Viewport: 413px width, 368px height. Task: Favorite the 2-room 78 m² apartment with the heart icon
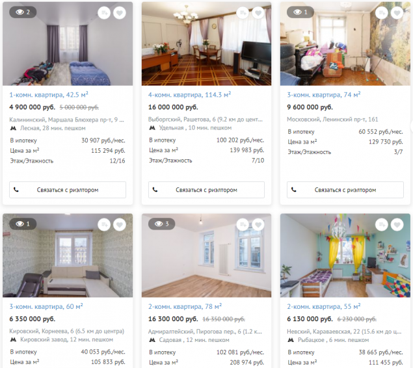click(258, 225)
